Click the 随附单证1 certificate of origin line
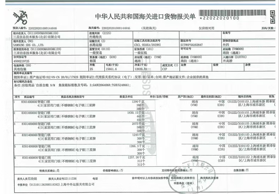Viewport: 279px width, 194px height. point(46,77)
